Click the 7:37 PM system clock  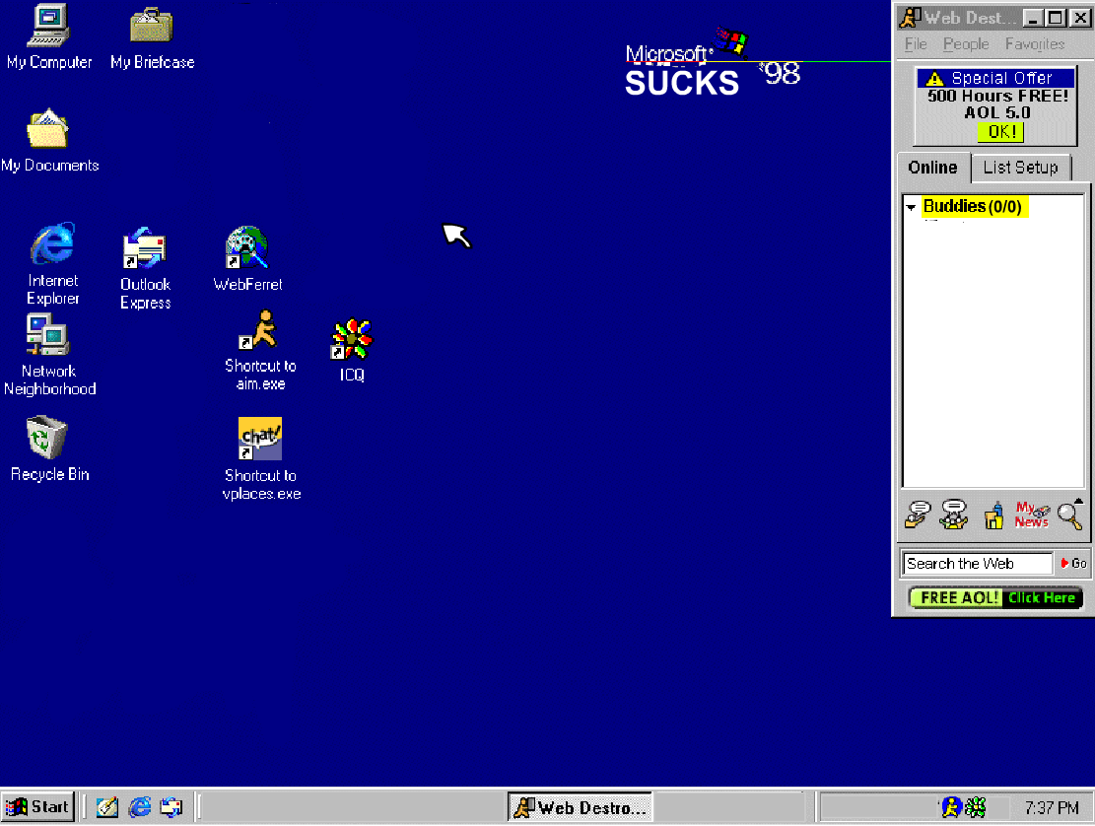click(x=1052, y=808)
